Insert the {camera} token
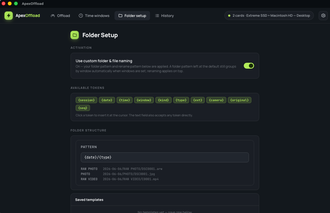 216,100
